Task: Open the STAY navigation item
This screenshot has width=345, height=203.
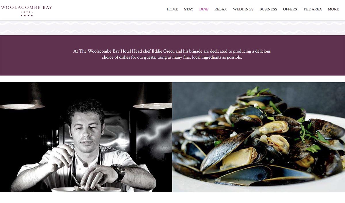Action: pos(189,9)
